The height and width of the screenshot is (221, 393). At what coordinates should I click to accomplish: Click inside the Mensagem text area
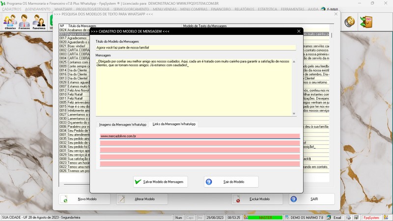(194, 87)
